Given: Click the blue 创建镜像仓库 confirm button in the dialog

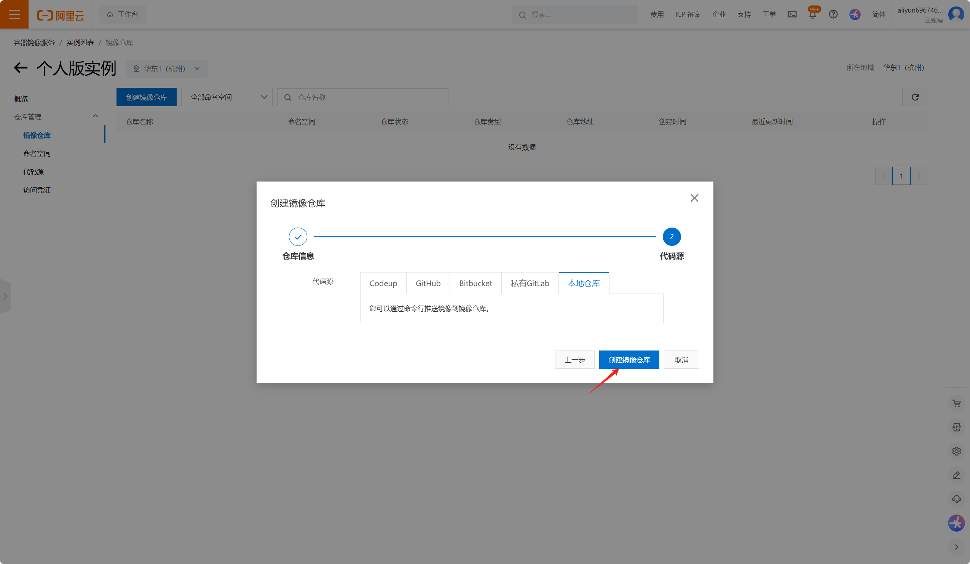Looking at the screenshot, I should coord(629,359).
